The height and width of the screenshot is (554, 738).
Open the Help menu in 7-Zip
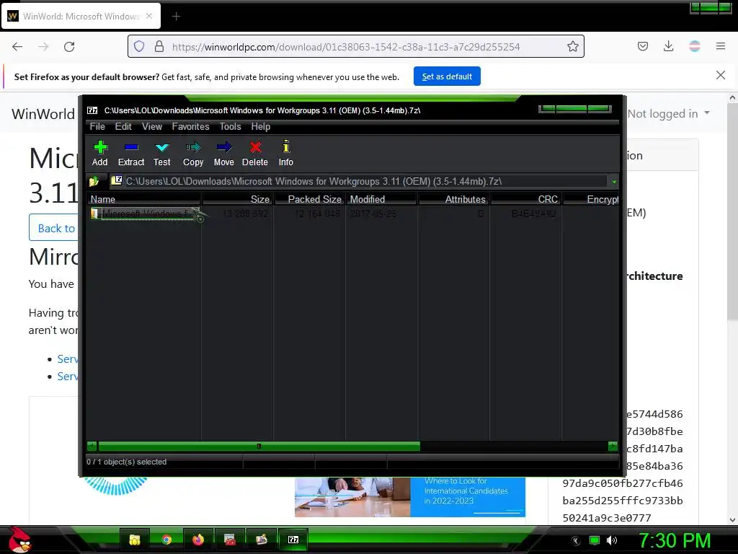(261, 127)
